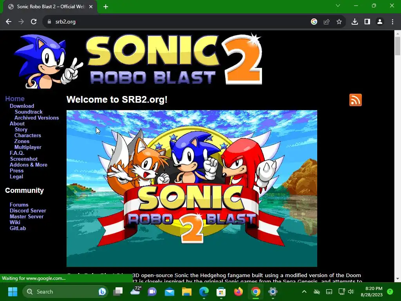Select the Sonic Robo Blast 2 tab
The height and width of the screenshot is (301, 401).
point(50,7)
